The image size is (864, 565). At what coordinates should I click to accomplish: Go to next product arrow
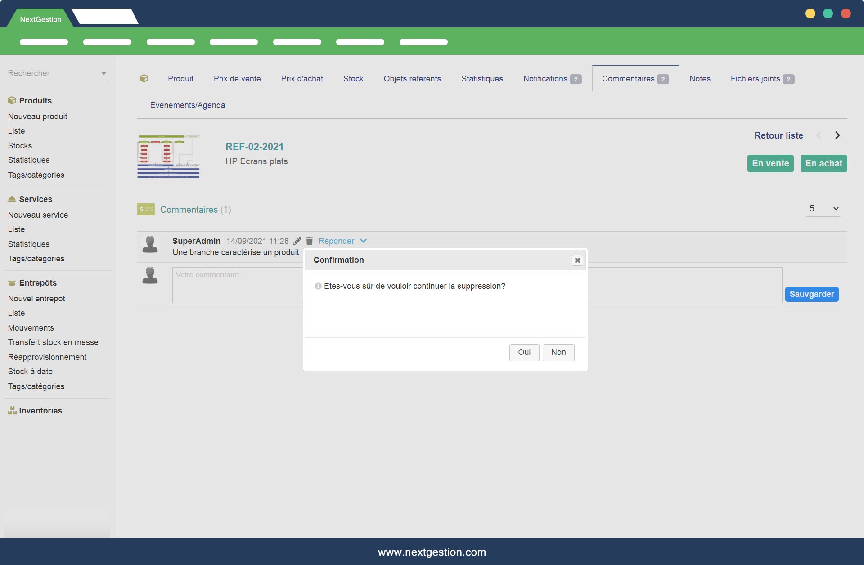(837, 135)
